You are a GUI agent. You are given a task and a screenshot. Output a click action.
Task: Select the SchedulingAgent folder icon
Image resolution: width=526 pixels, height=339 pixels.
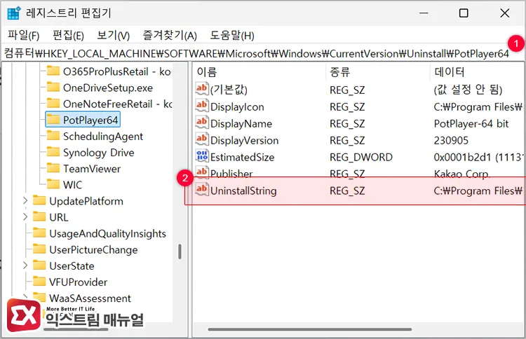tap(53, 136)
